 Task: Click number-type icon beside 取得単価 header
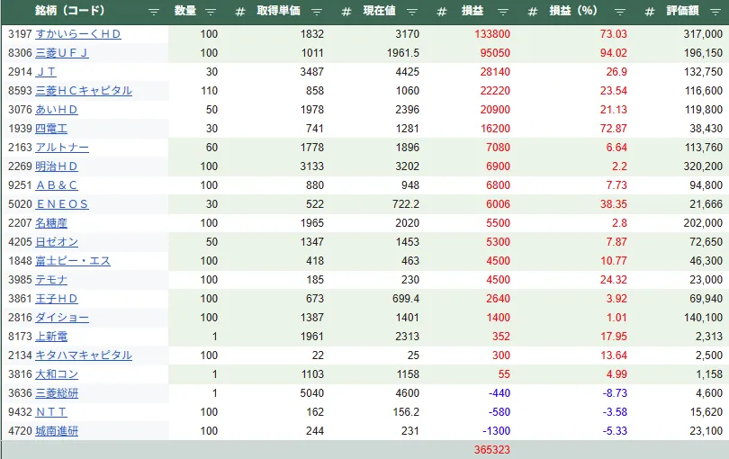pyautogui.click(x=240, y=12)
